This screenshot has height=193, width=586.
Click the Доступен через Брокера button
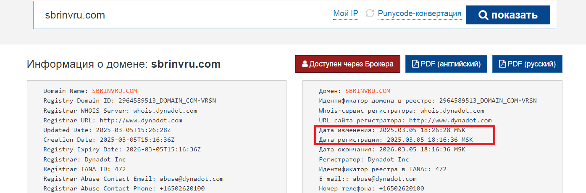348,64
